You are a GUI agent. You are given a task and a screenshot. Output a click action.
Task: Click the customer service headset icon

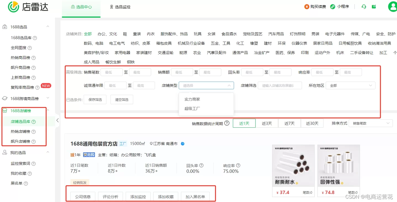[364, 7]
